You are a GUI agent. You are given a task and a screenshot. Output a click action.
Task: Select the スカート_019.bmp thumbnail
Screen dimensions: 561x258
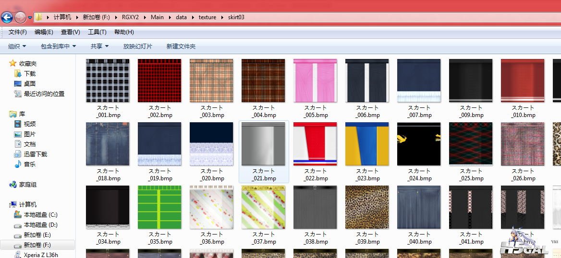(x=159, y=144)
